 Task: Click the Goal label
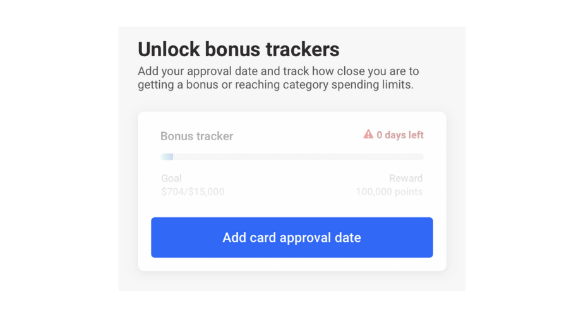(171, 178)
